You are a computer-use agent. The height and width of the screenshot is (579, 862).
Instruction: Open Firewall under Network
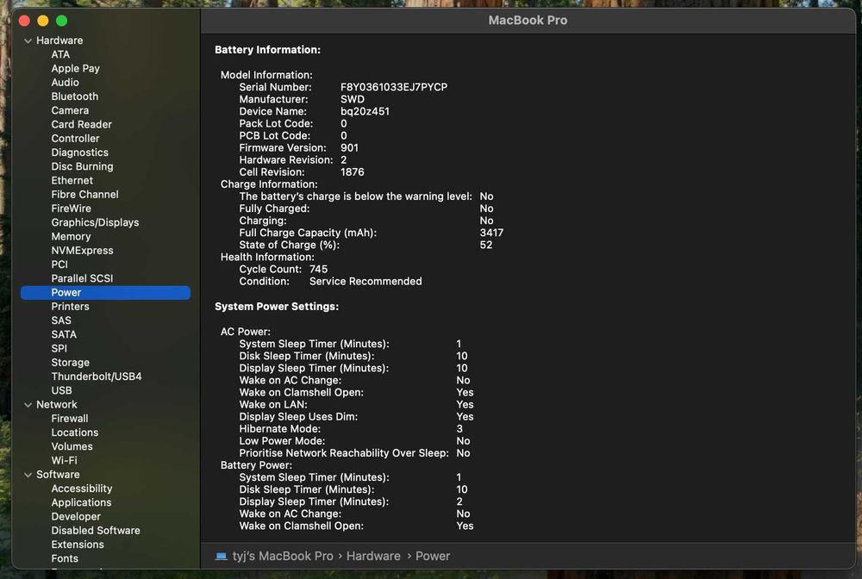pos(69,419)
